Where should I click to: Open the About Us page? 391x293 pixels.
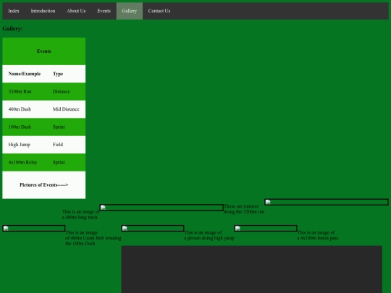(x=76, y=11)
